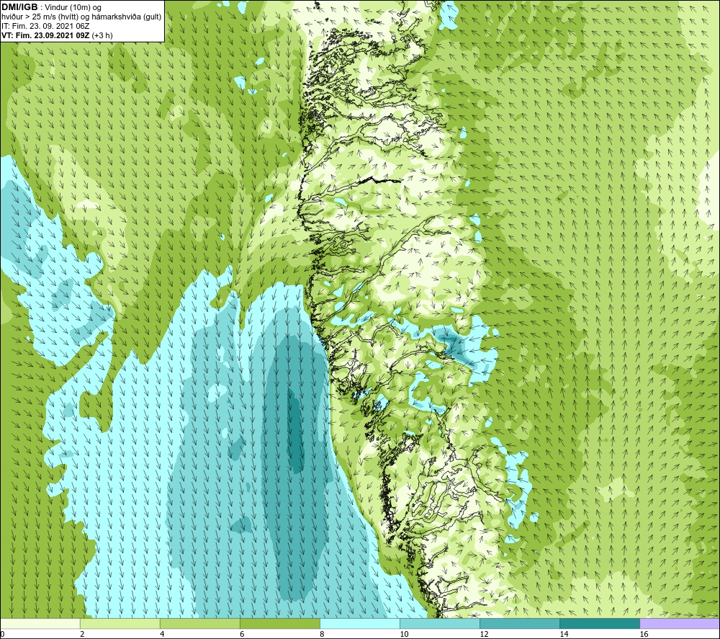
Task: Pick the turquoise 10–12 m/s colour segment
Action: pos(440,623)
